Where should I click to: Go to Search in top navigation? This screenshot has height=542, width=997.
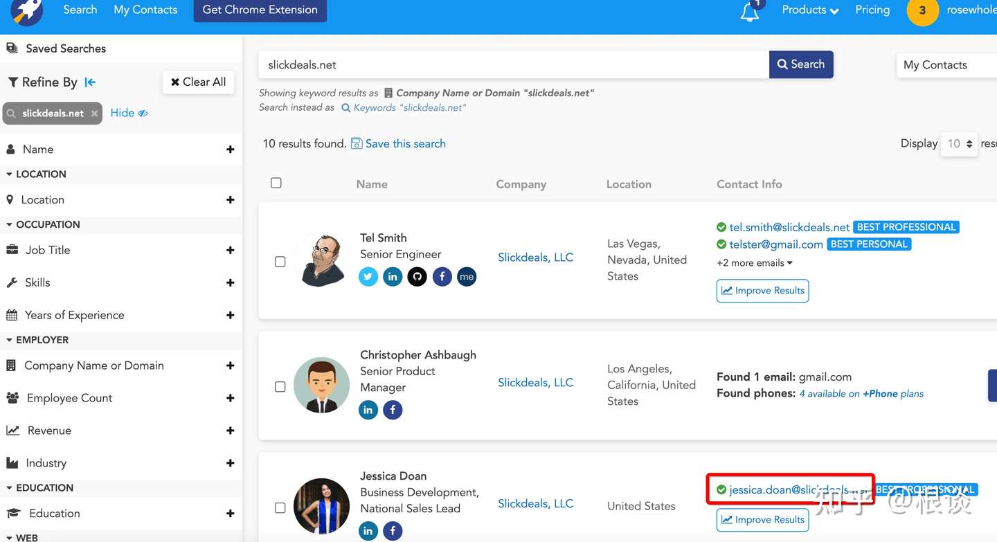tap(80, 10)
